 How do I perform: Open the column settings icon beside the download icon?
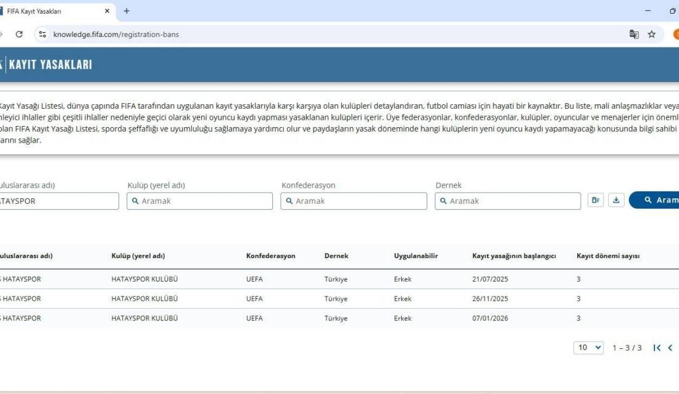[595, 199]
